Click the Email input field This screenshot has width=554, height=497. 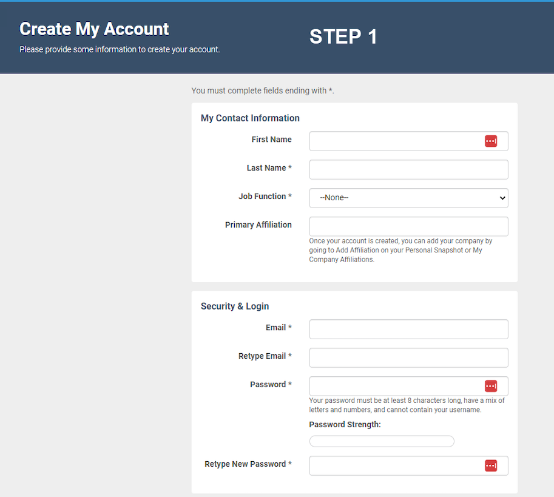pos(408,329)
